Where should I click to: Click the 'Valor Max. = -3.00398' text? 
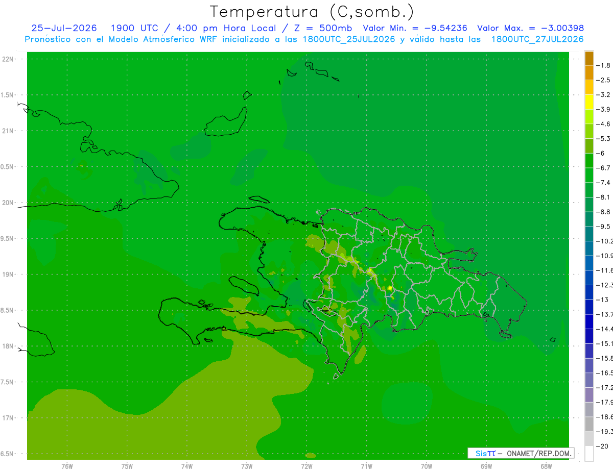tap(530, 28)
